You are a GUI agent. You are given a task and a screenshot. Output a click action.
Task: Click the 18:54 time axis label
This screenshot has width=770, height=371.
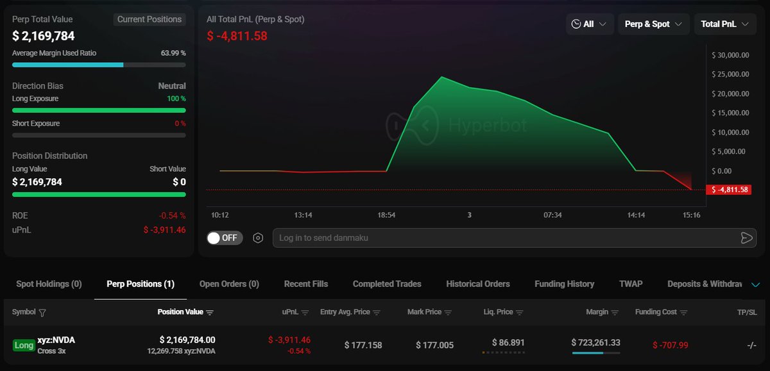(x=386, y=215)
